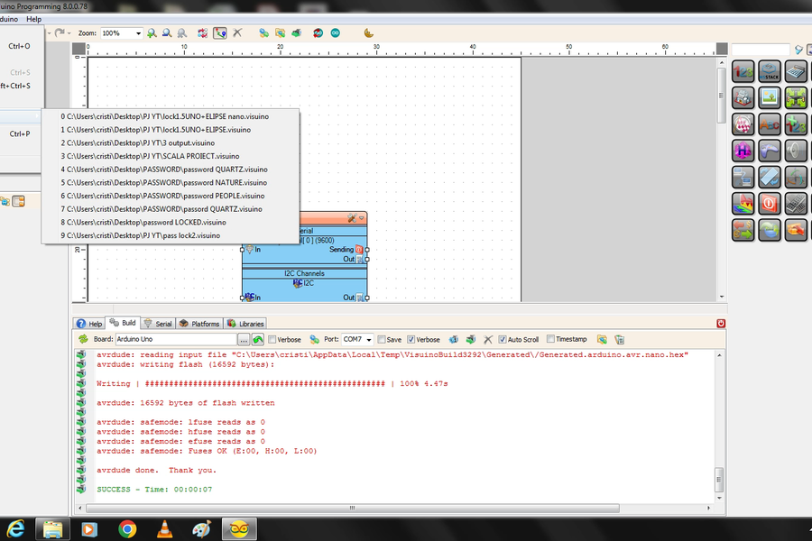Select the pink H hexagon component category
This screenshot has width=812, height=541.
743,151
